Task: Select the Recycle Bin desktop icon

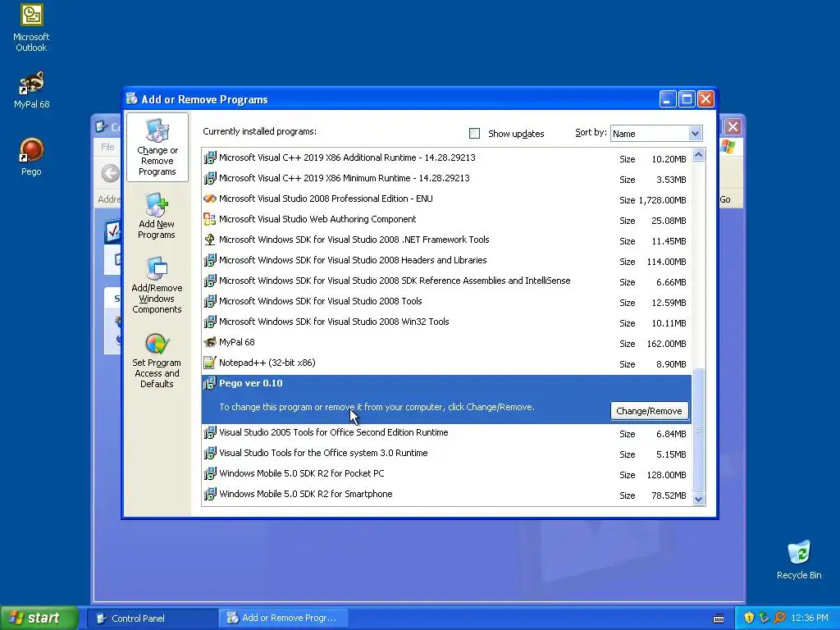Action: tap(799, 559)
